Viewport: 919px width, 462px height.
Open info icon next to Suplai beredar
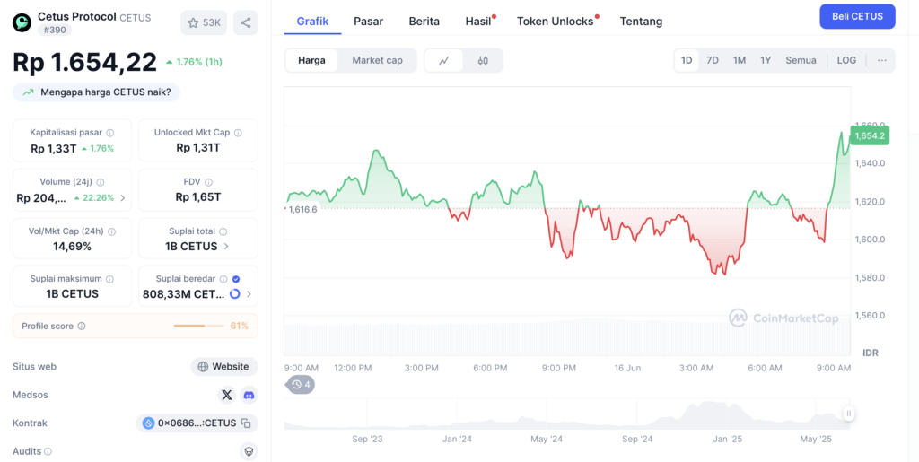(x=223, y=279)
